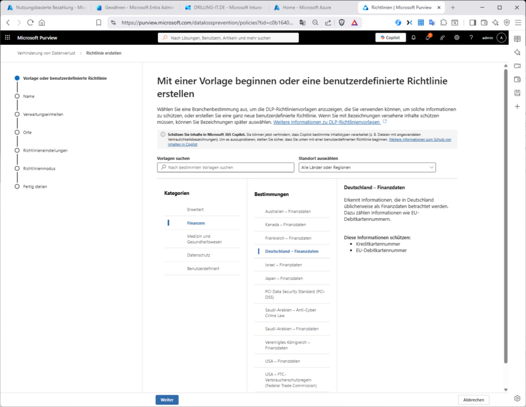The image size is (526, 407).
Task: Select Saudi-Arabien – Anti-Cyber Crime Law
Action: [292, 313]
